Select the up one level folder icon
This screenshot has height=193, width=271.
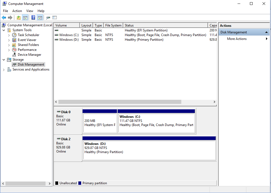18,17
